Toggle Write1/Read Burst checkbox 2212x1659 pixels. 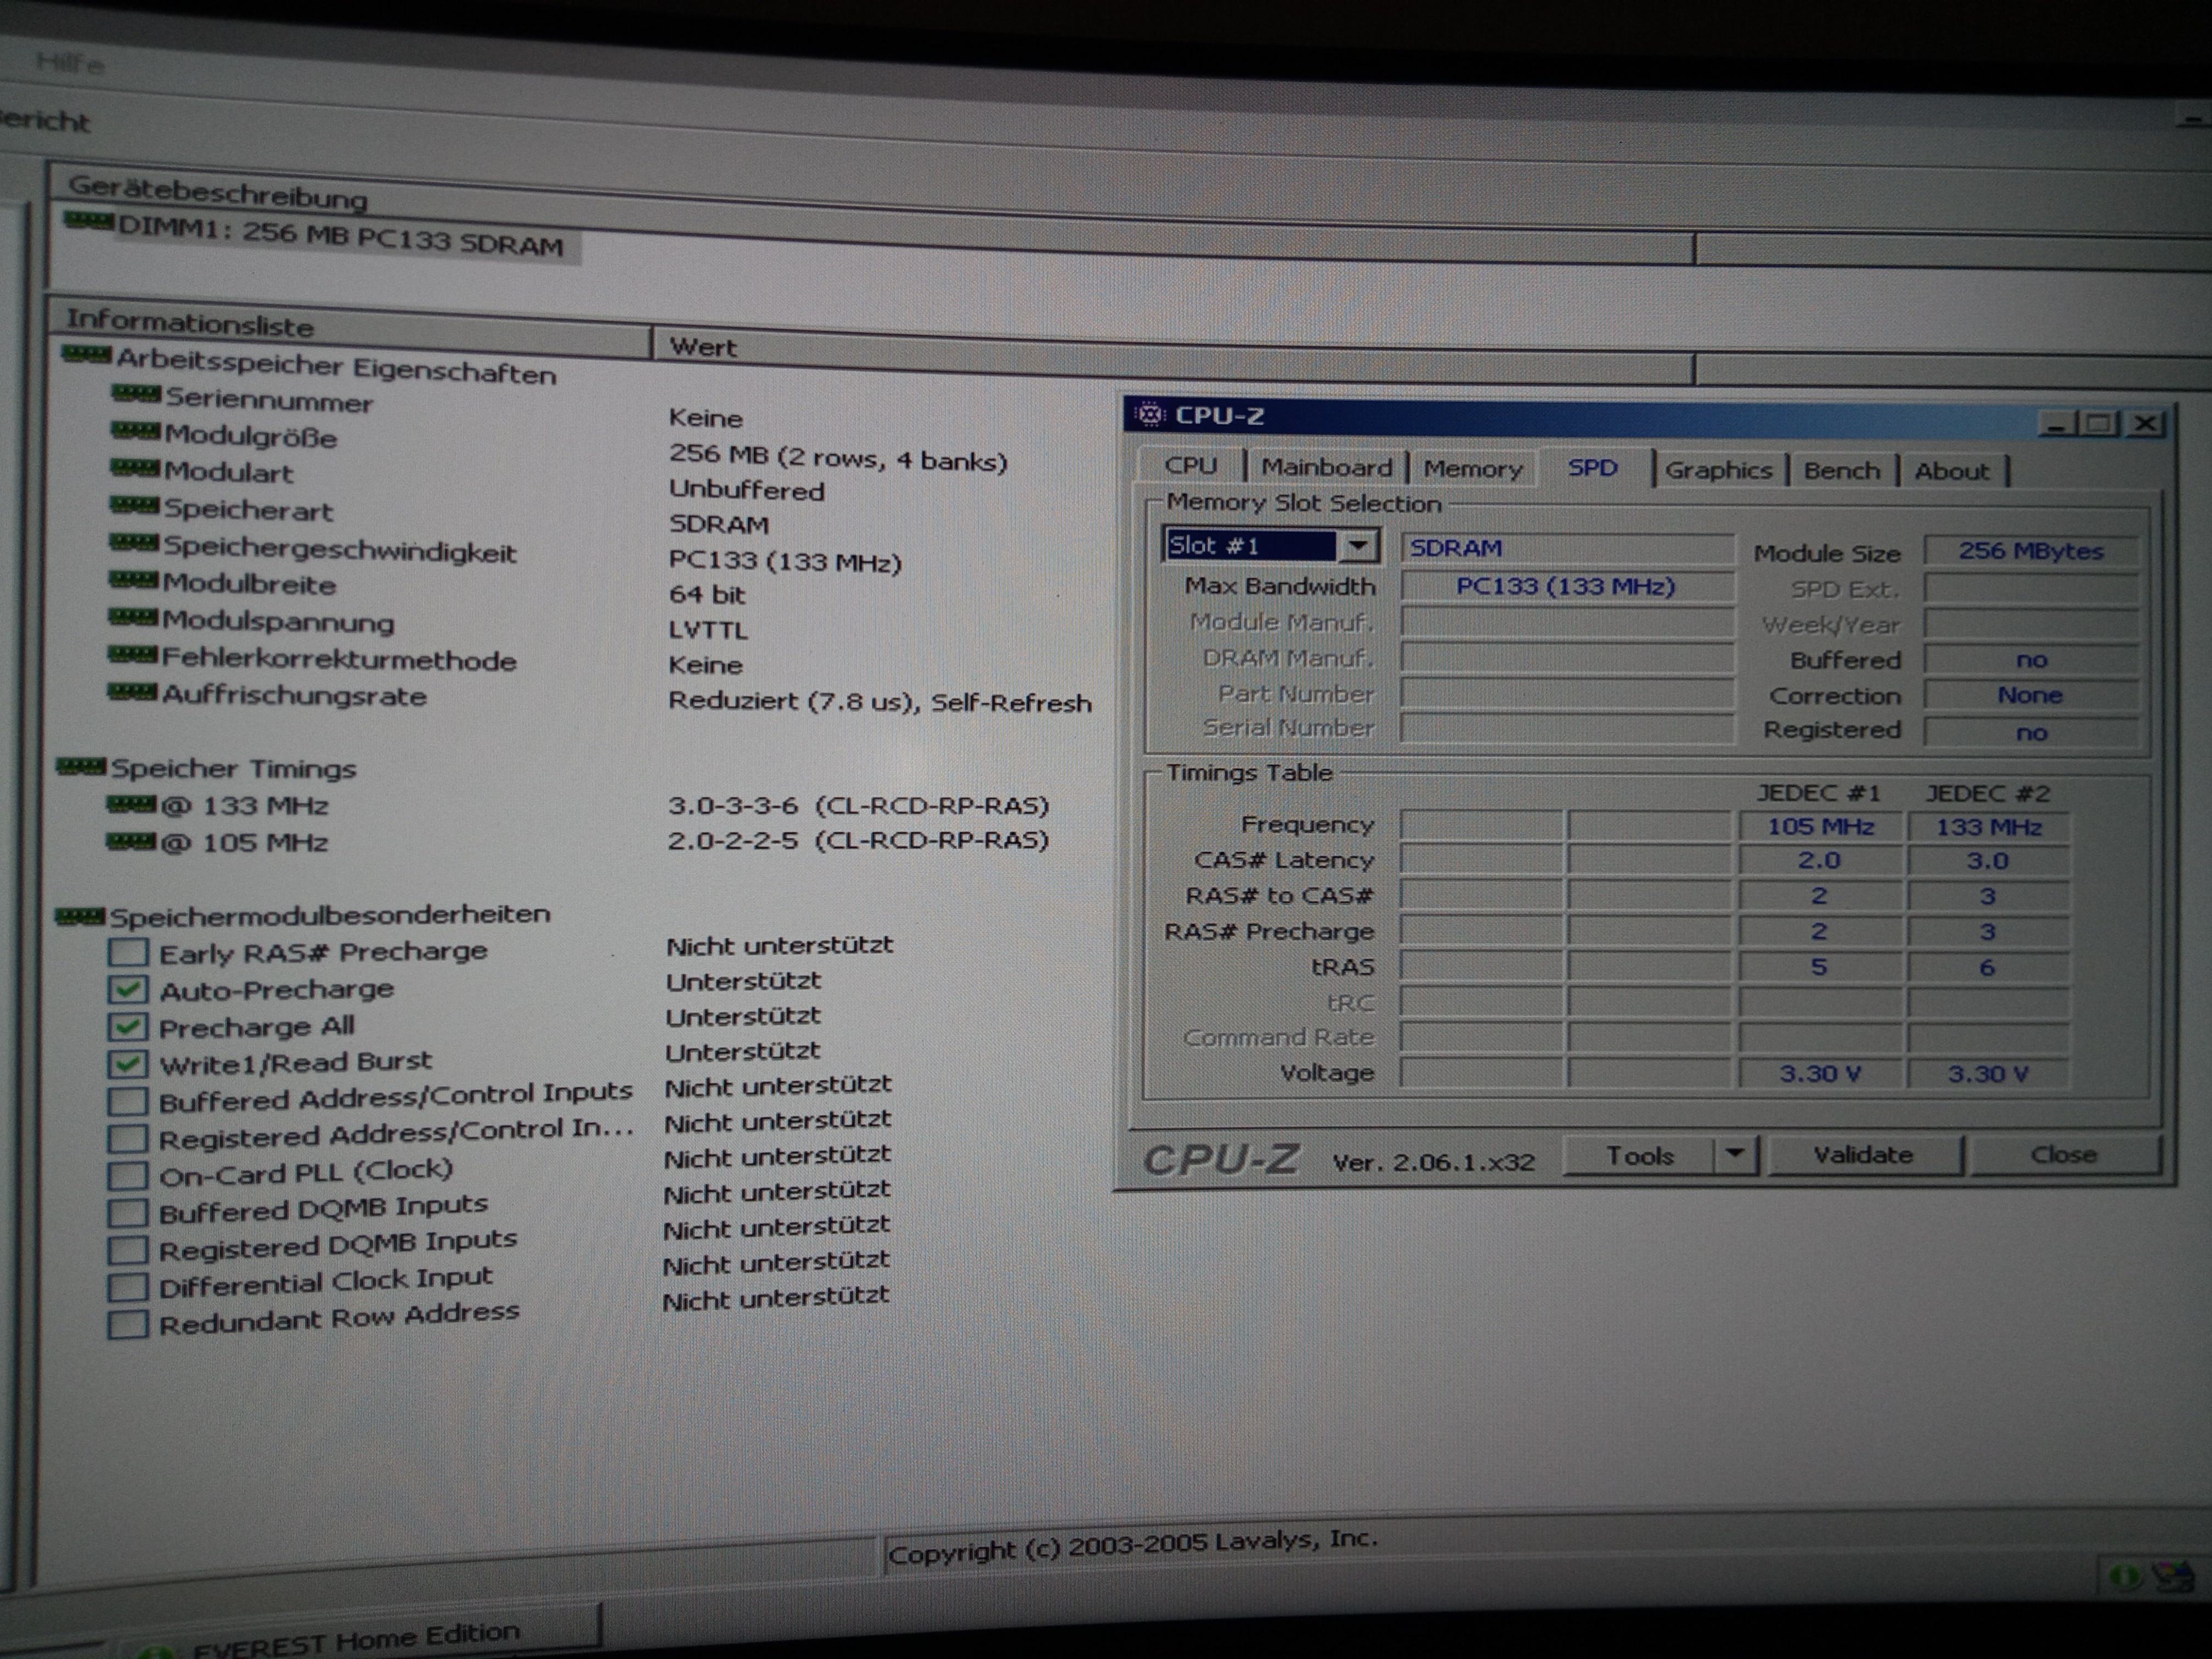coord(128,1064)
